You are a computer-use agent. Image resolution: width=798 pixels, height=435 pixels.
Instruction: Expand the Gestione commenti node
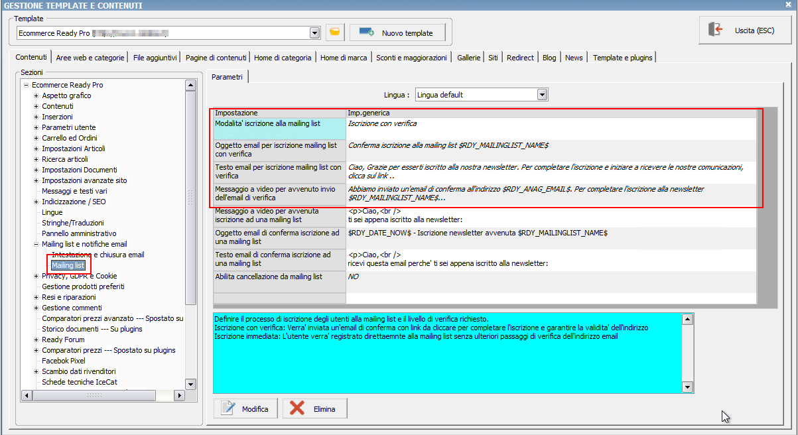36,308
